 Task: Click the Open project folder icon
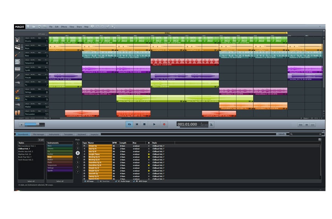tap(34, 26)
